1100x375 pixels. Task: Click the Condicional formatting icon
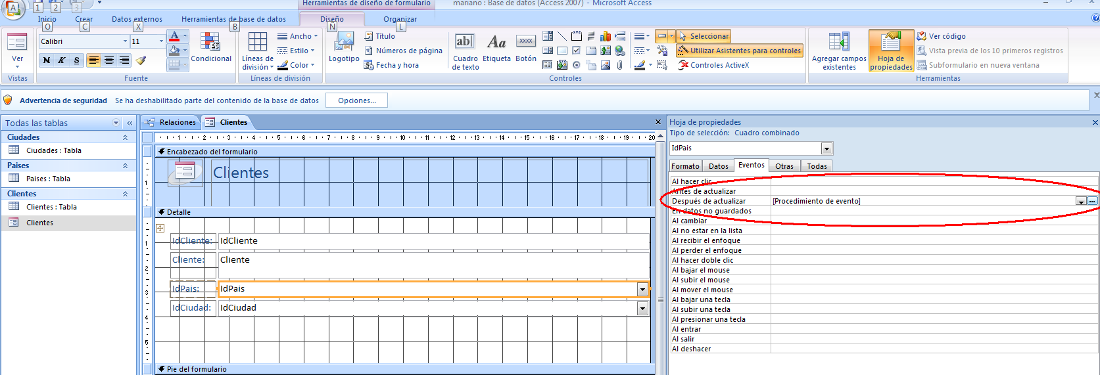pos(211,48)
